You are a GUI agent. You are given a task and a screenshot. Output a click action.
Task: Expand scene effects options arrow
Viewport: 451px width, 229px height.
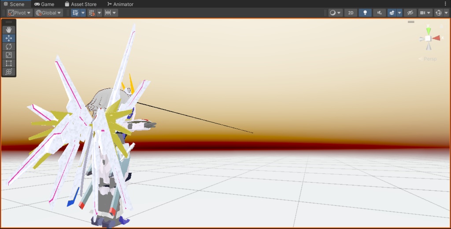coord(399,13)
